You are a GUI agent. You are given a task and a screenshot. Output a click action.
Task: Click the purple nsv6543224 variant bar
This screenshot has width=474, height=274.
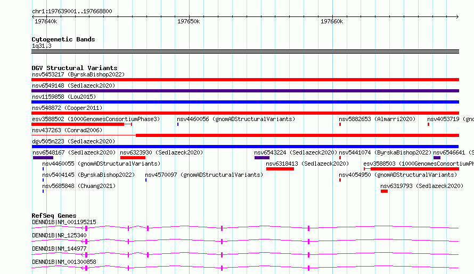click(262, 158)
